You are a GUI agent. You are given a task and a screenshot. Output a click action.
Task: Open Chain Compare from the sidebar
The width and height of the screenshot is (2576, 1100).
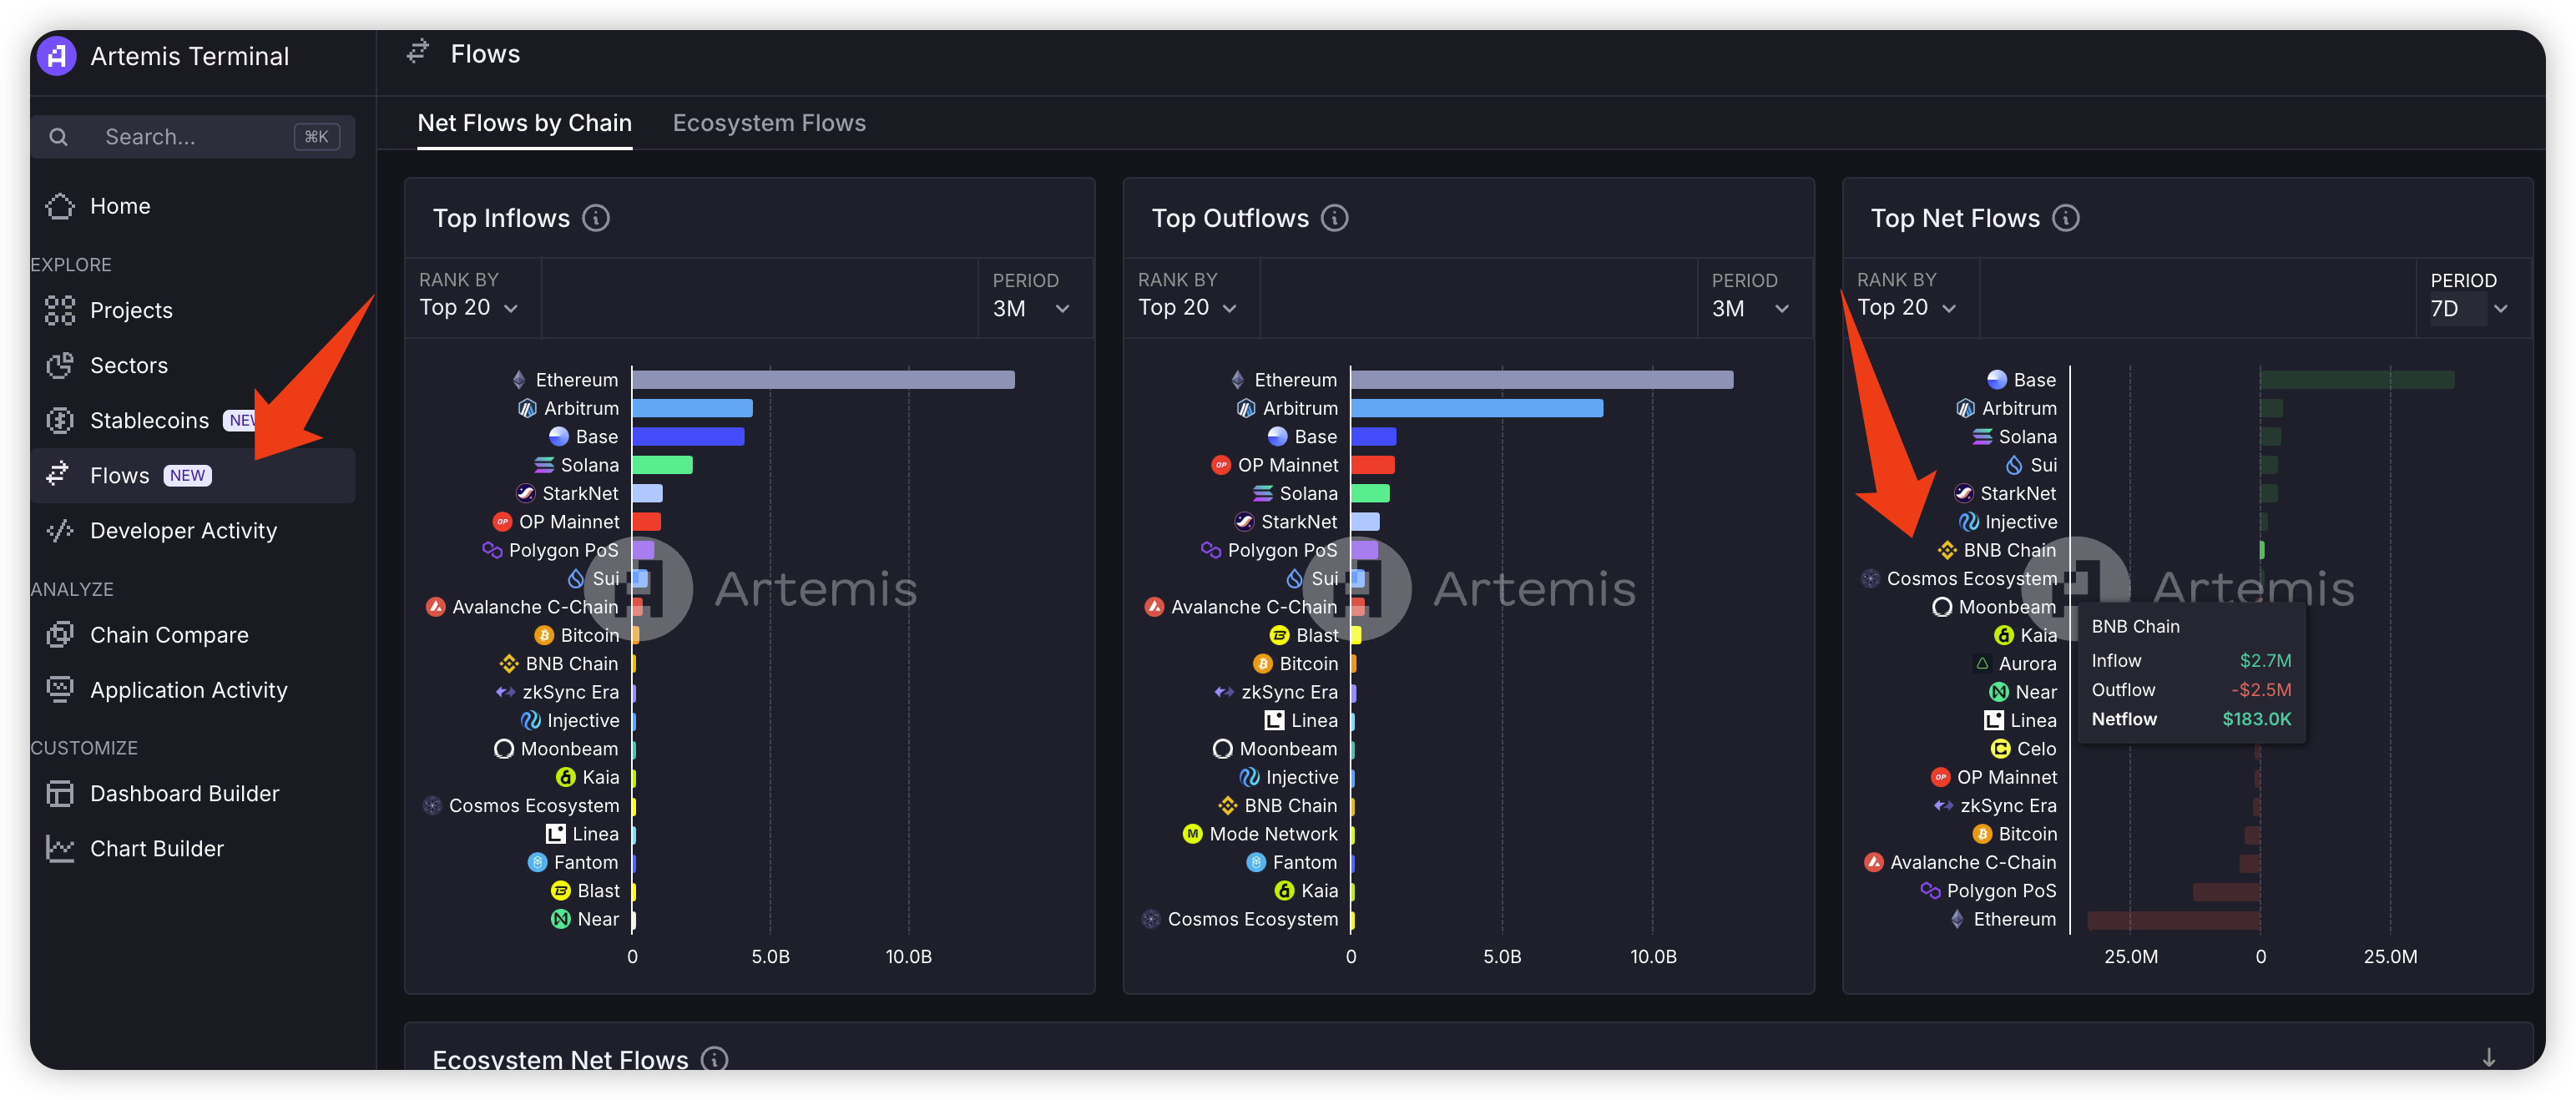click(169, 635)
